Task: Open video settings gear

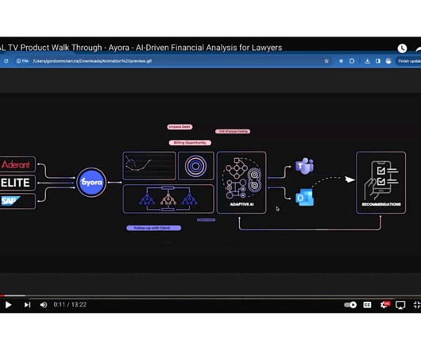Action: pos(384,305)
